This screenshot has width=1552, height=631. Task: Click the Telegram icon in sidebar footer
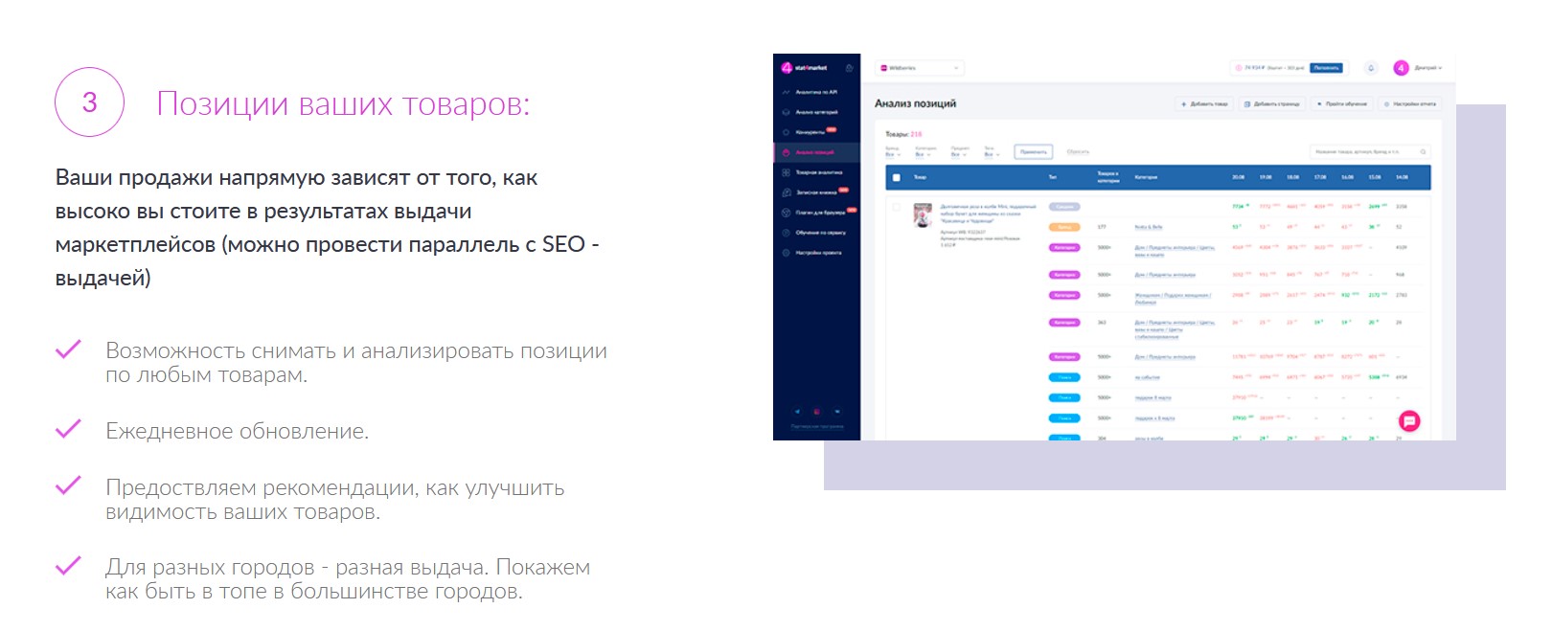pyautogui.click(x=797, y=412)
